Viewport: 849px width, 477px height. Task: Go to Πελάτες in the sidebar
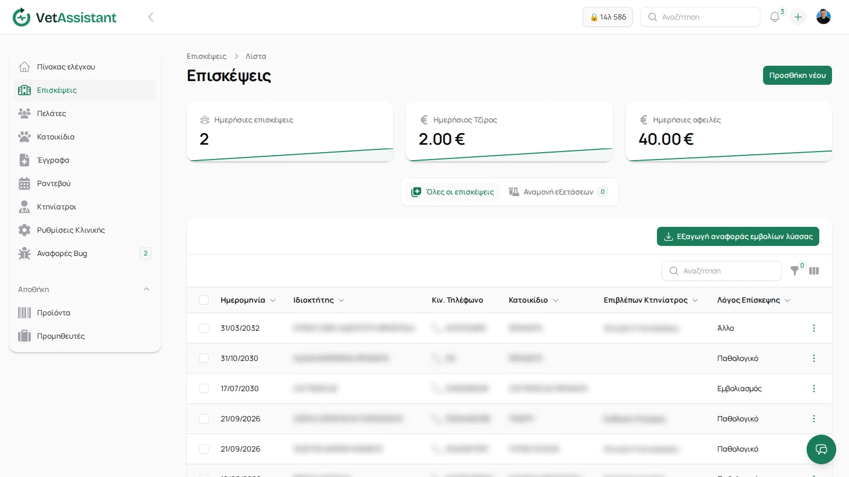point(85,113)
